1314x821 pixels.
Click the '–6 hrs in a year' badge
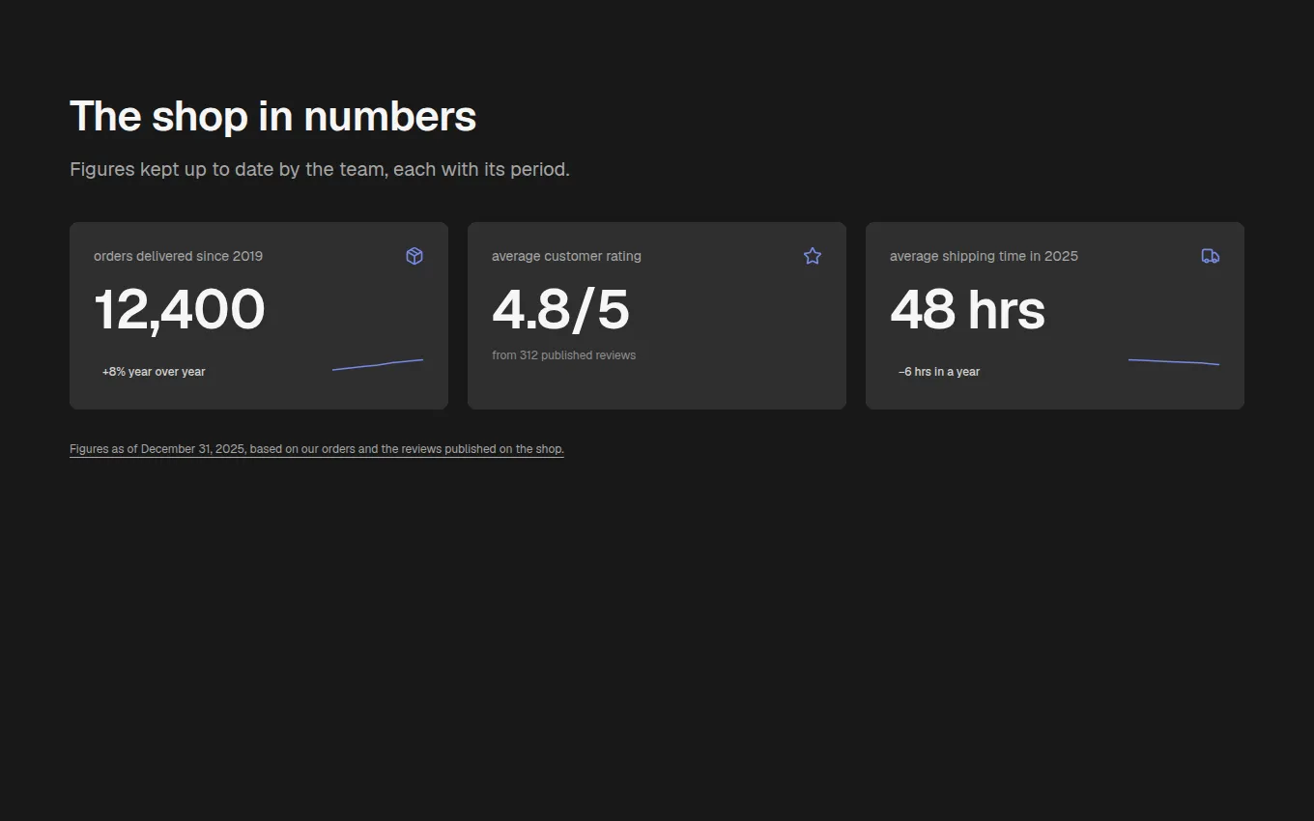coord(939,372)
